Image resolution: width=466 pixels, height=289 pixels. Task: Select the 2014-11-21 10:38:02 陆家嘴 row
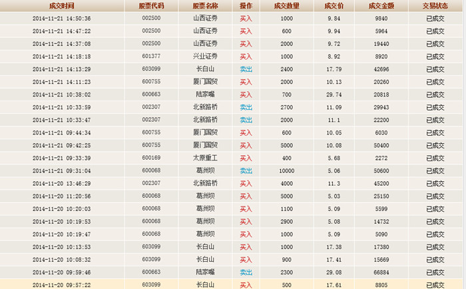coord(233,95)
